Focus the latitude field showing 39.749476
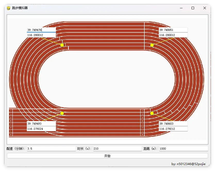The height and width of the screenshot is (171, 215). pos(41,30)
